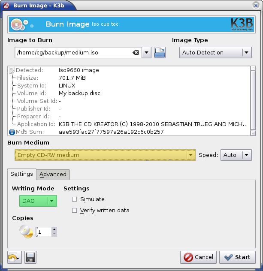Open the load default settings arrow button

coord(15,257)
